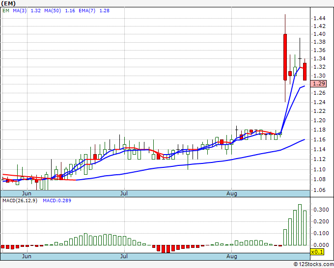Screen dimensions: 334x268
Task: Click the EMA(7) legend label
Action: point(87,11)
